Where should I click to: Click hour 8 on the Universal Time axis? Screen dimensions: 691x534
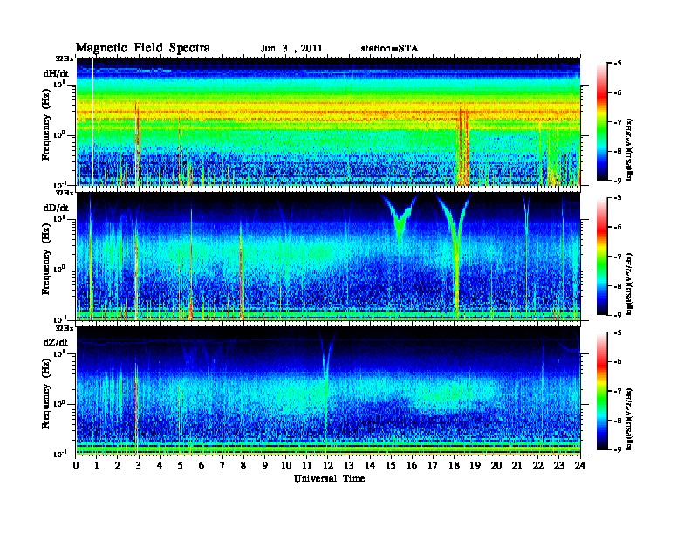tap(243, 465)
